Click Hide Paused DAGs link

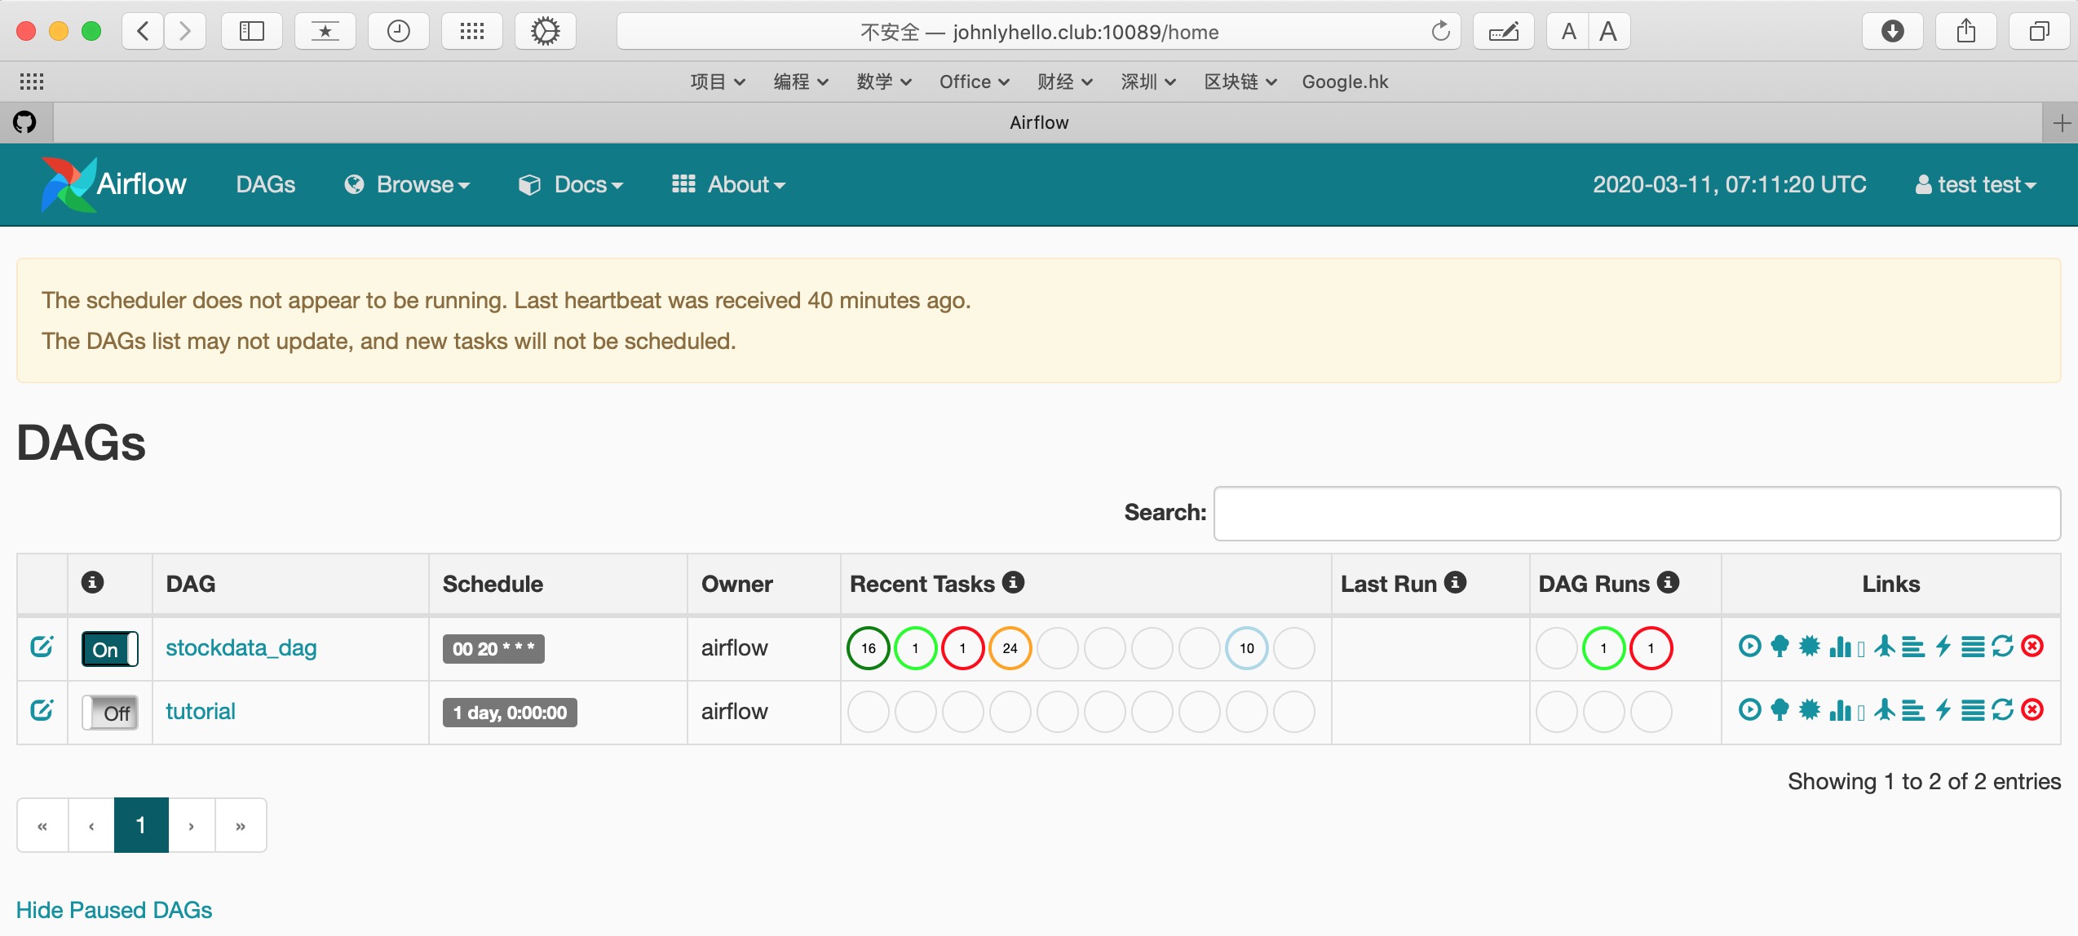[x=114, y=910]
